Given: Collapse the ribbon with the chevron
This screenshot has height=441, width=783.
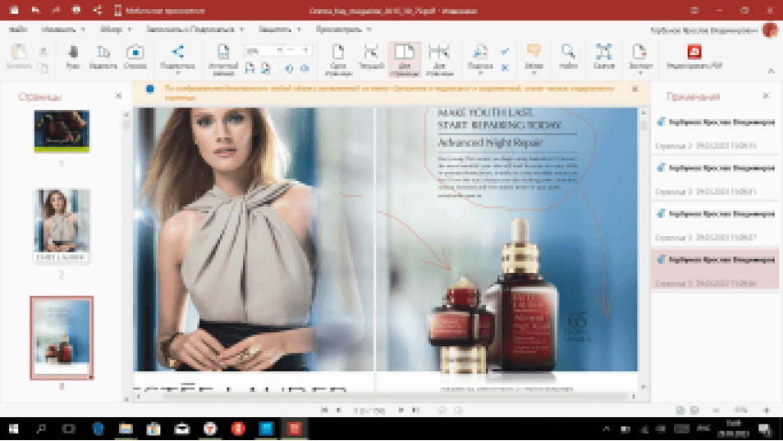Looking at the screenshot, I should [x=771, y=71].
